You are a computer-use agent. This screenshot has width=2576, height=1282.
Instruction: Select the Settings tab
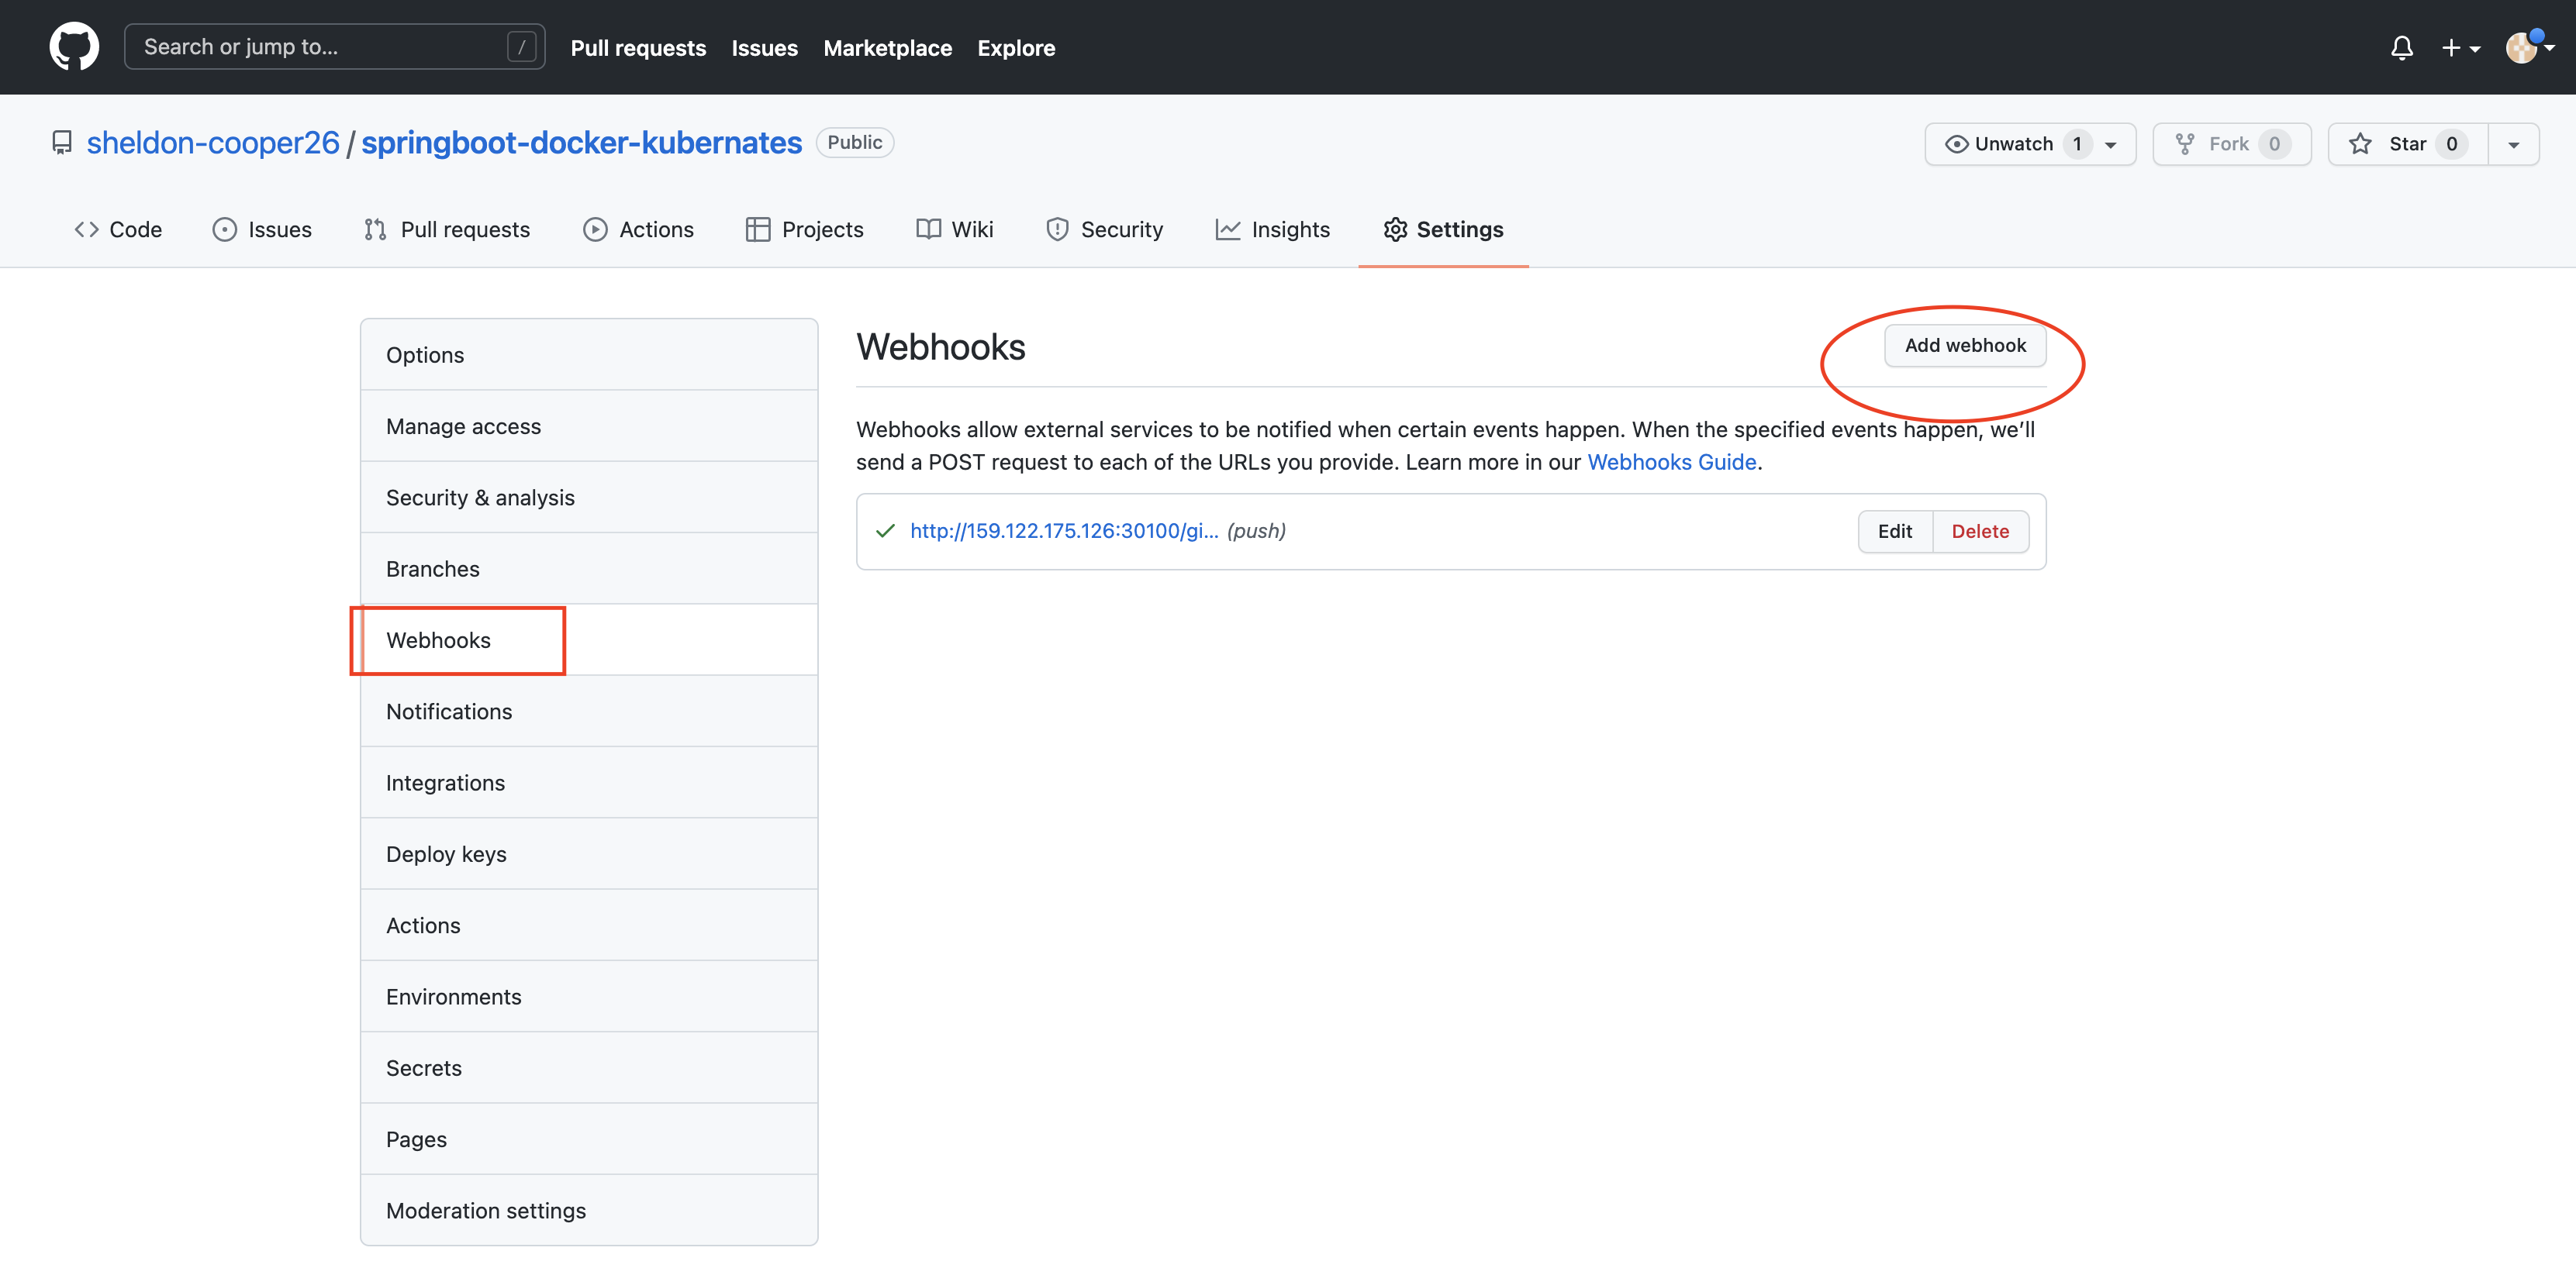tap(1443, 229)
